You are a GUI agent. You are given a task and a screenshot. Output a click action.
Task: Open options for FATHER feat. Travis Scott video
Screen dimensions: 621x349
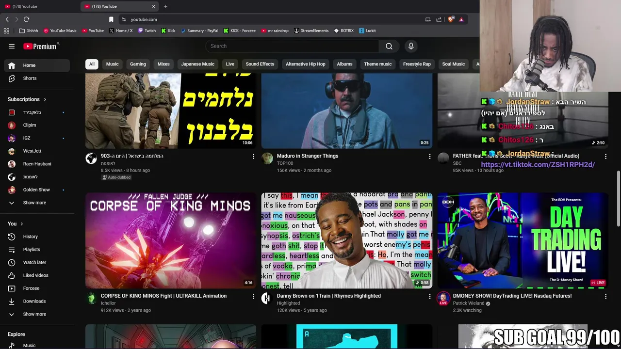[x=605, y=157]
